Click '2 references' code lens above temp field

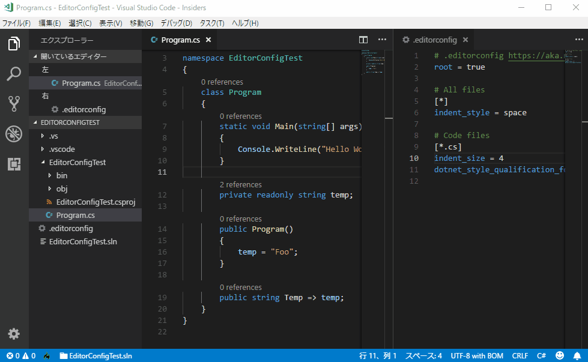(x=241, y=185)
